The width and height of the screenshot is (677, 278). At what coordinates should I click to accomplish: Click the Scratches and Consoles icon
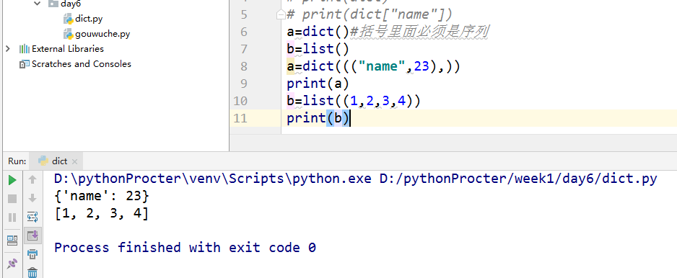pos(25,64)
